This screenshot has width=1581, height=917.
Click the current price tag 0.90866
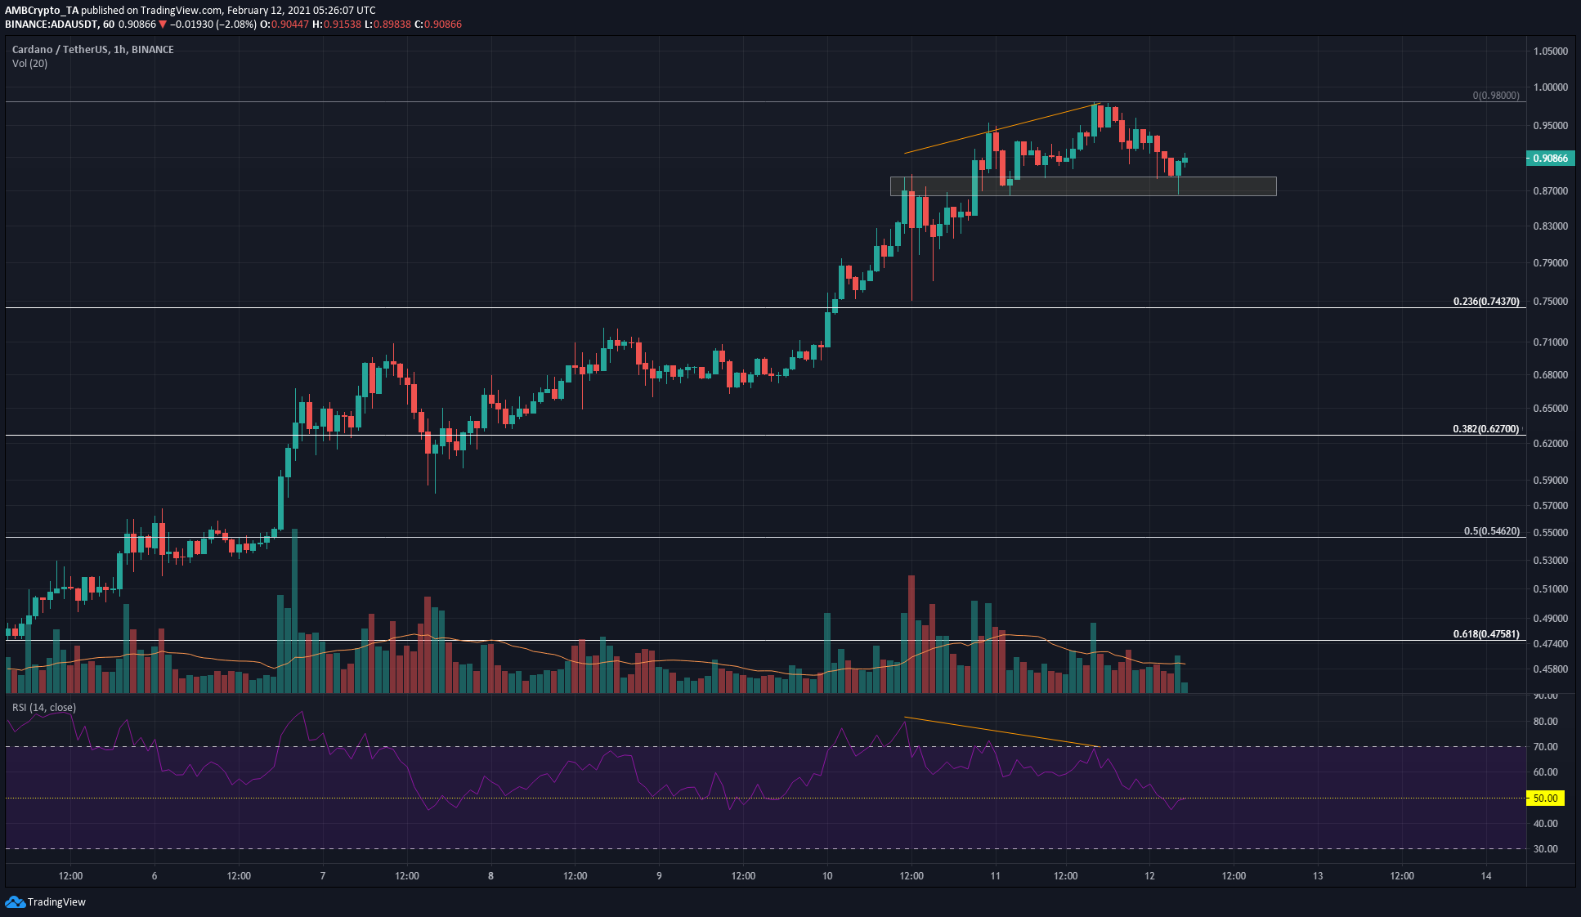click(x=1551, y=158)
